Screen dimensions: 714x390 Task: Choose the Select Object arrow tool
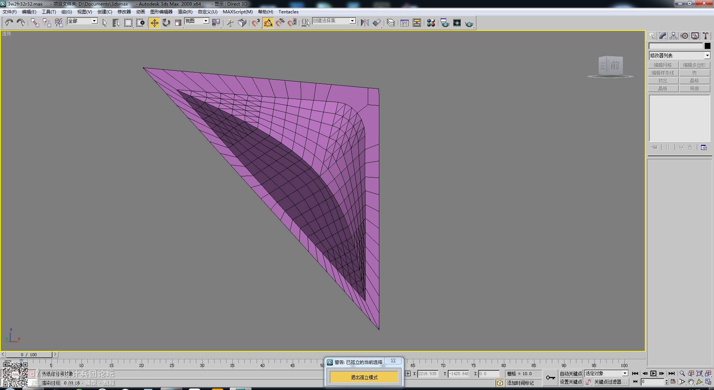104,23
